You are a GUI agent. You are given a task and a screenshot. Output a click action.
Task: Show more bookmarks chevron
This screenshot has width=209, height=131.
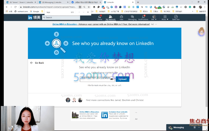coord(193,11)
